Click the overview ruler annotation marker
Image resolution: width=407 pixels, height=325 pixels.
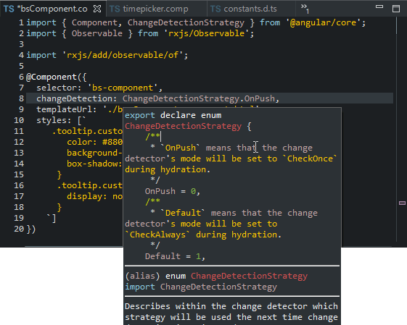click(402, 203)
